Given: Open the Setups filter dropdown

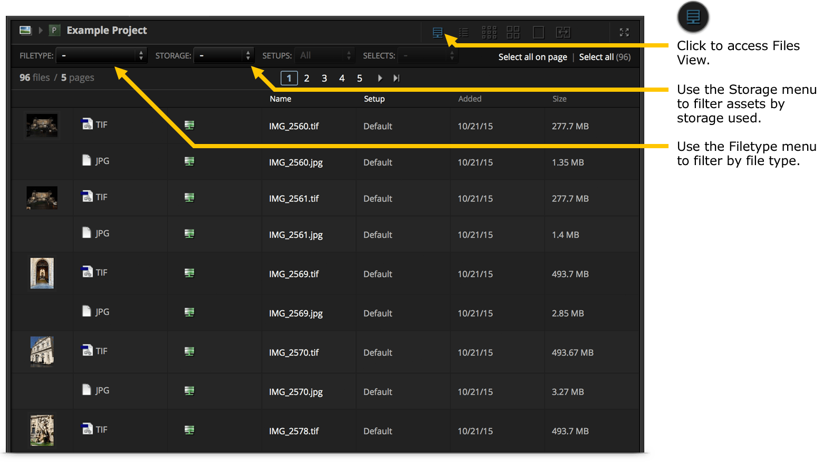Looking at the screenshot, I should click(324, 55).
